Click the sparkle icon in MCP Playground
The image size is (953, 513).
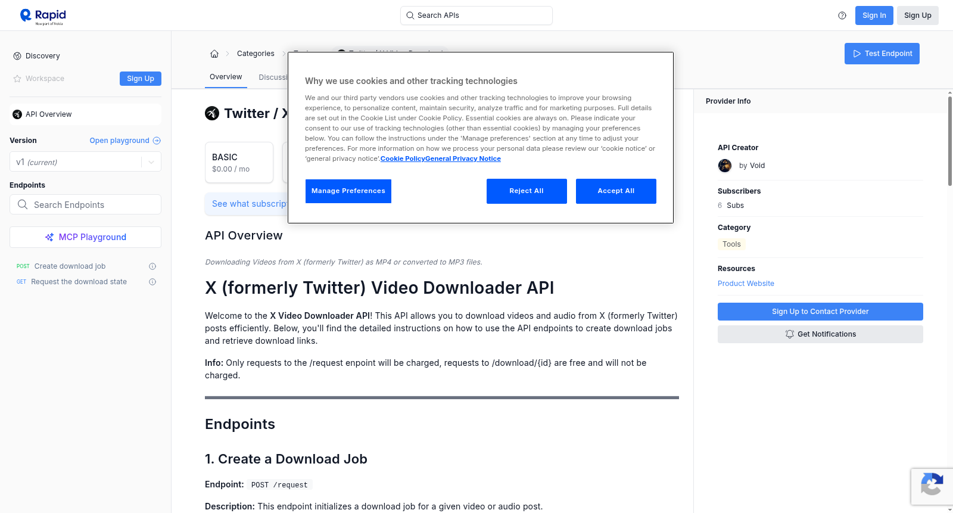tap(49, 237)
